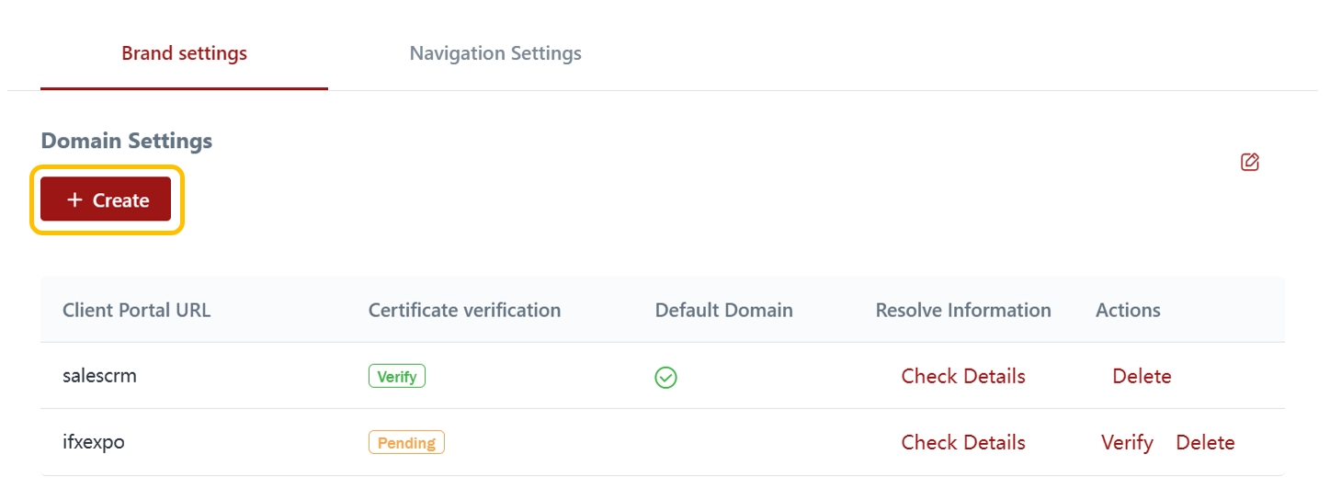The height and width of the screenshot is (500, 1330).
Task: Click the Domain Settings heading
Action: 127,141
